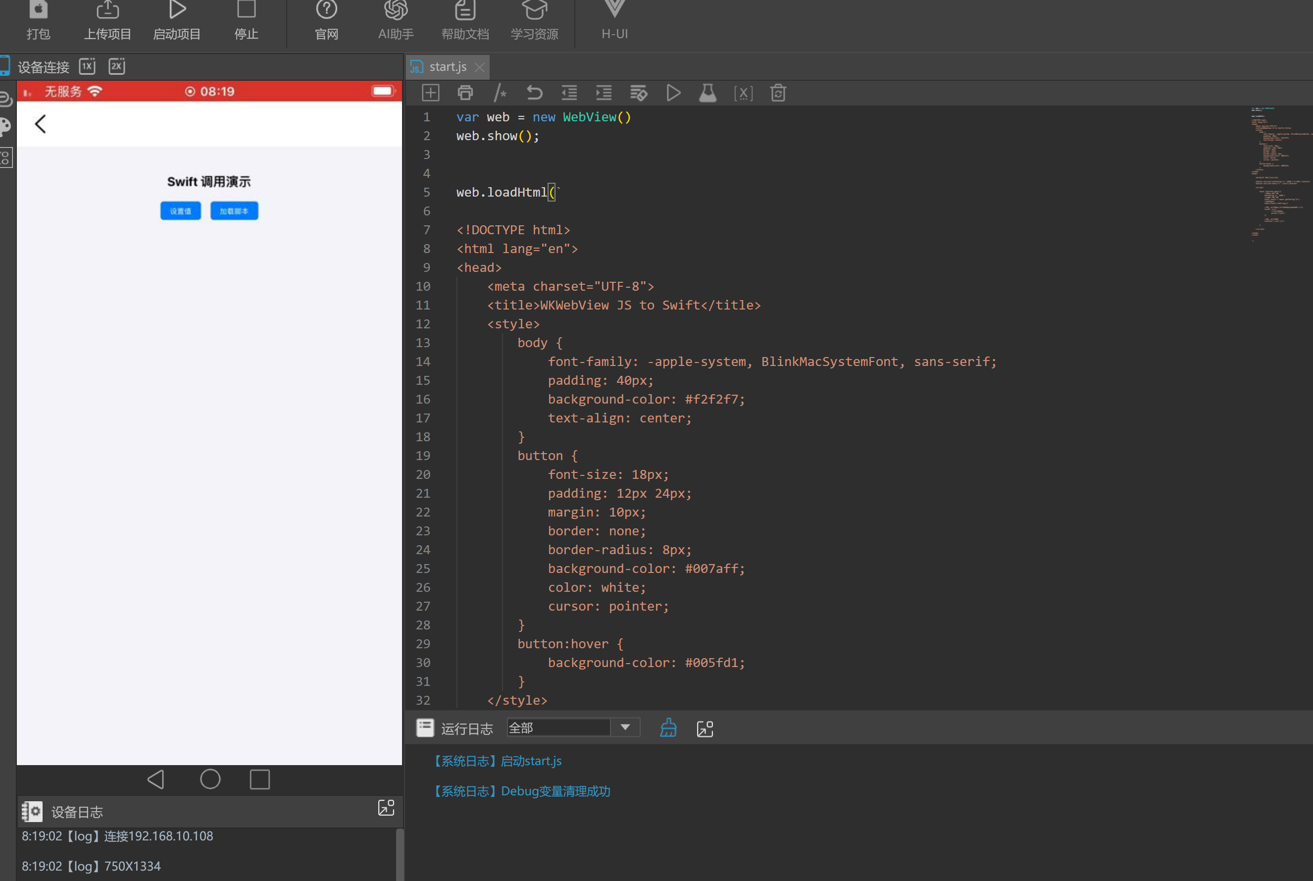Tap the Android recent apps square button

click(x=259, y=779)
